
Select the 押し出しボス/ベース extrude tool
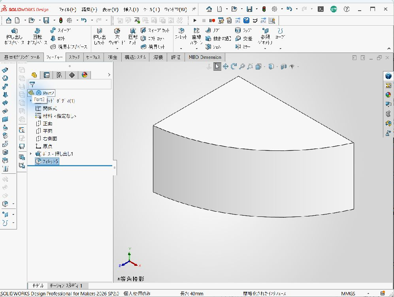[x=14, y=36]
